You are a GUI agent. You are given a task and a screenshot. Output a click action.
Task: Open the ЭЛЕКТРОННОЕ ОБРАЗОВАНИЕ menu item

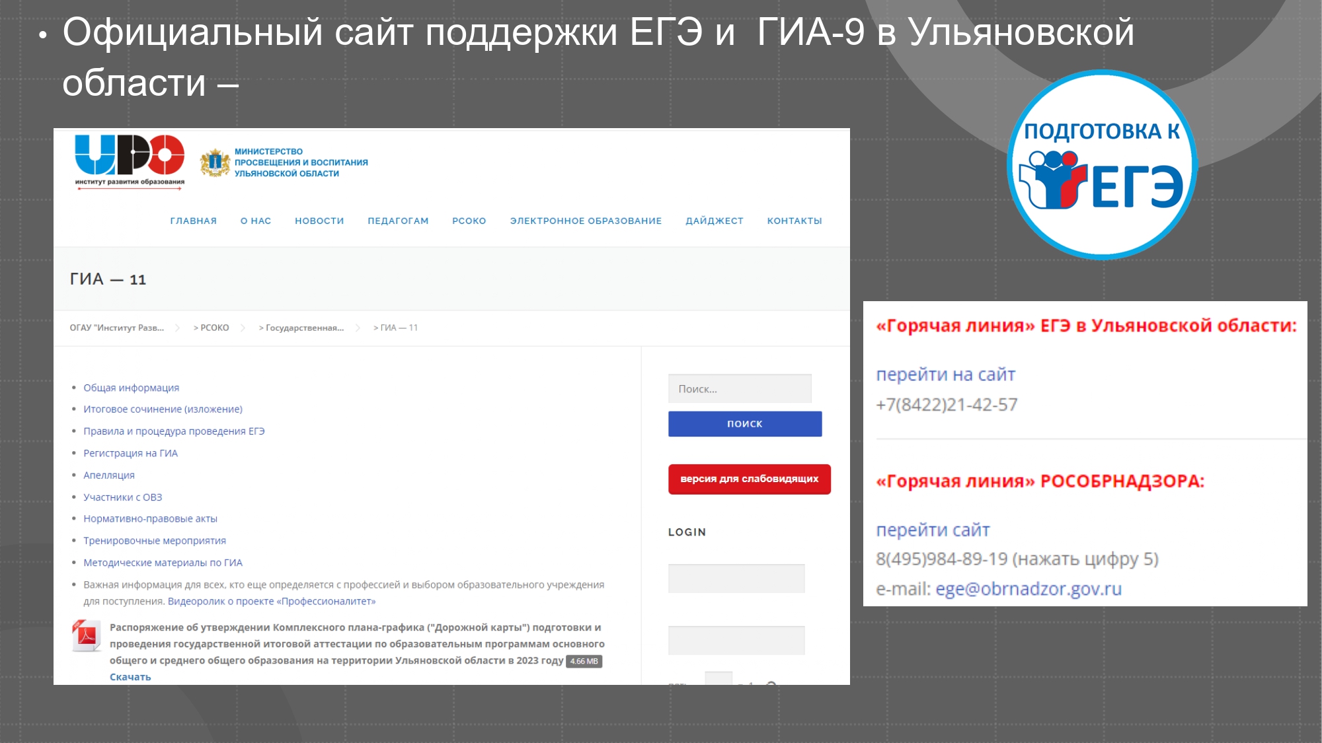pyautogui.click(x=586, y=221)
